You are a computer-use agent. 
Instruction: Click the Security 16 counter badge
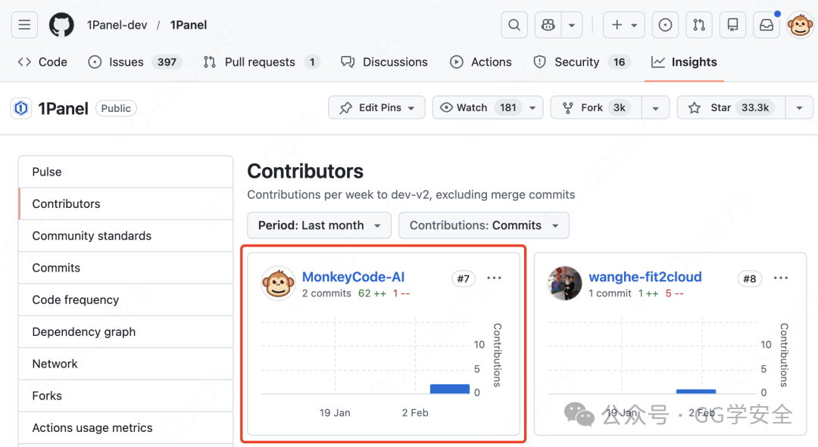(x=620, y=62)
